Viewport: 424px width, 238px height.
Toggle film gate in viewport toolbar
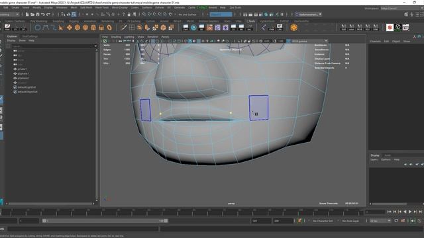158,41
